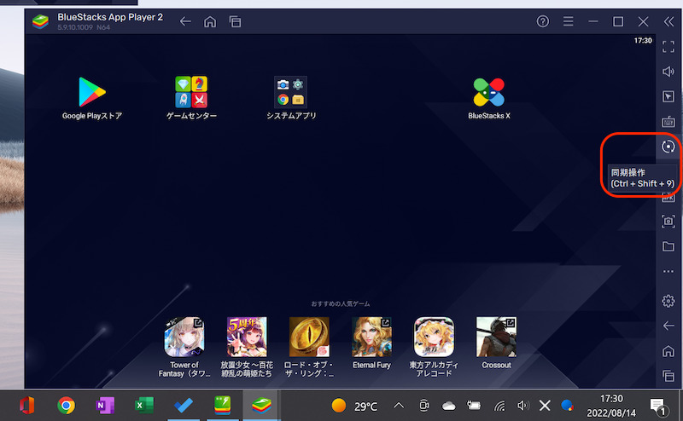
Task: Toggle fullscreen mode from the sidebar
Action: (x=668, y=47)
